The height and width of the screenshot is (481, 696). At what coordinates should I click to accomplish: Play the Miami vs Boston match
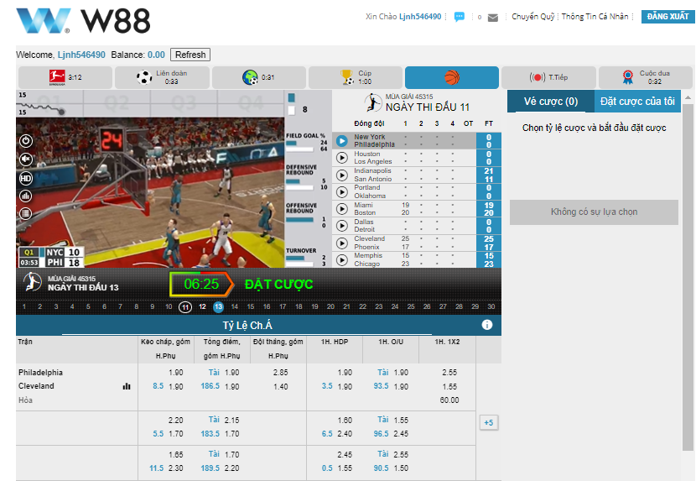click(x=342, y=209)
